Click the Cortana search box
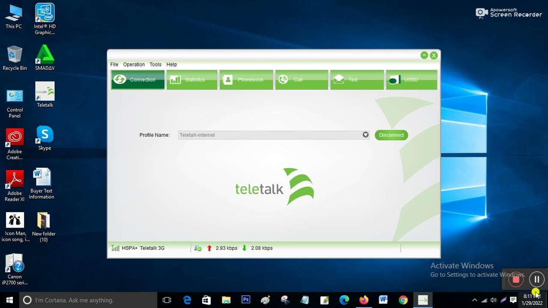Image resolution: width=548 pixels, height=308 pixels. pos(88,300)
